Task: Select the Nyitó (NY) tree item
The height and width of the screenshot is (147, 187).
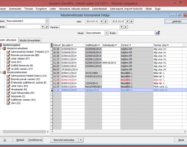Action: [16, 62]
